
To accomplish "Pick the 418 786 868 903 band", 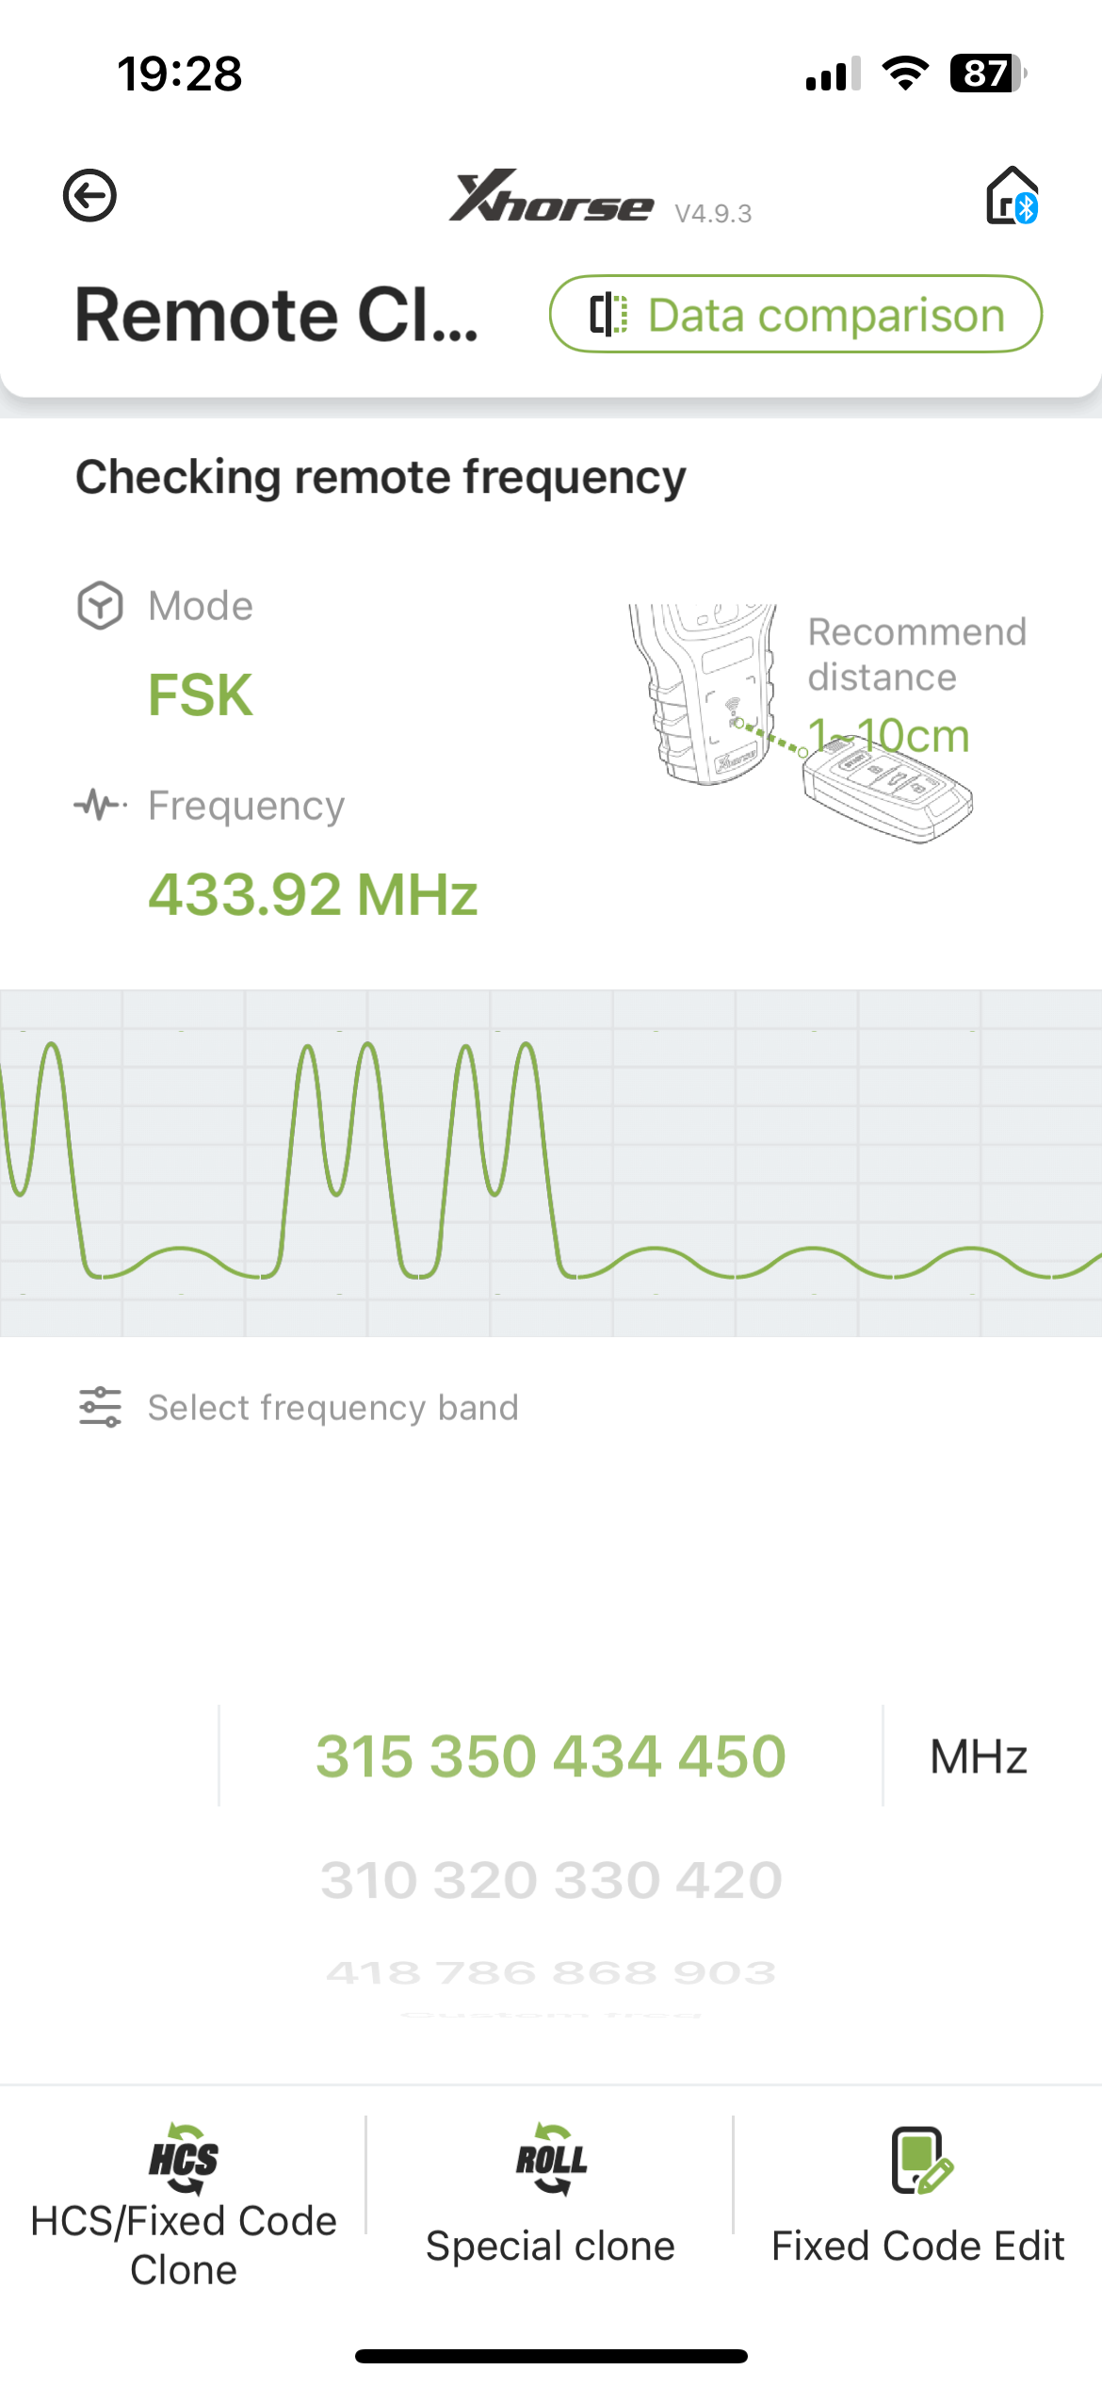I will 551,1971.
